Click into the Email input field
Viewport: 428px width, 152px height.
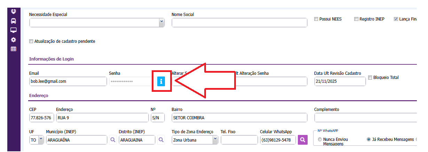(68, 81)
